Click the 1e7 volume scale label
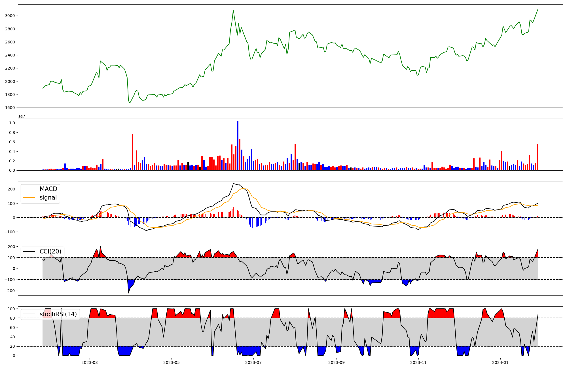567x369 pixels. tap(22, 116)
